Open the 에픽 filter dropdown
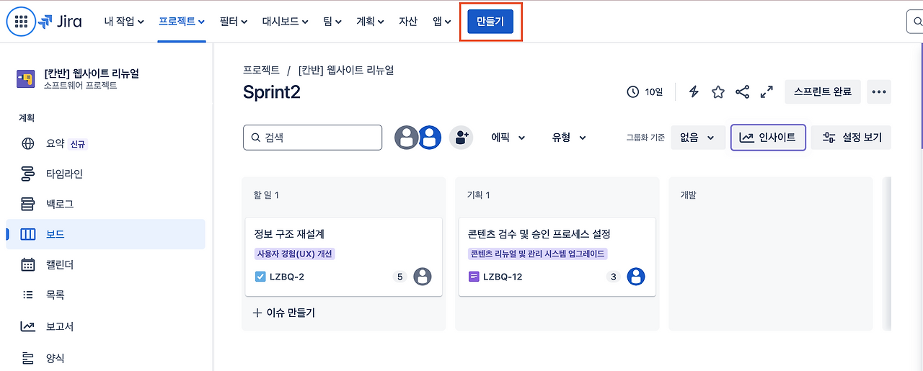The width and height of the screenshot is (923, 371). click(508, 137)
